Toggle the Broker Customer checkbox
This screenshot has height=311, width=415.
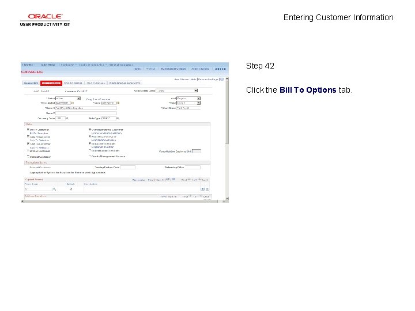(28, 151)
